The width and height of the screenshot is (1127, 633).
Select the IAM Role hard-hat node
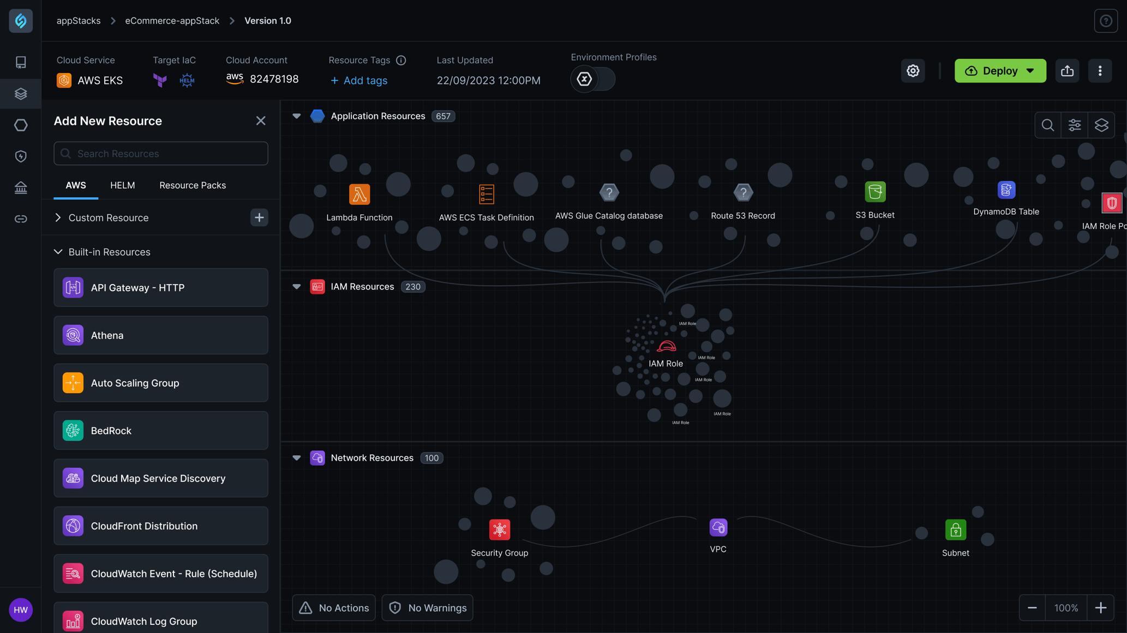tap(666, 346)
